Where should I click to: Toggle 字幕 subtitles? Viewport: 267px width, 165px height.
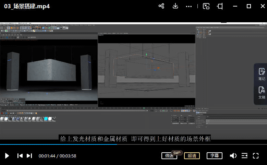[x=214, y=156]
